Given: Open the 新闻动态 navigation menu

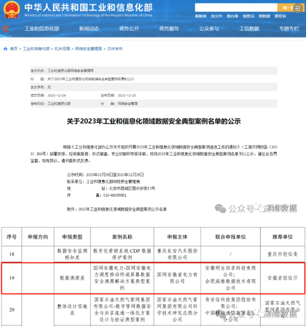Looking at the screenshot, I should [x=89, y=29].
